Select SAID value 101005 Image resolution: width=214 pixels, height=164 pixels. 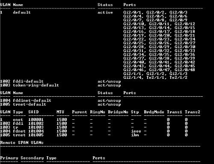(x=36, y=135)
